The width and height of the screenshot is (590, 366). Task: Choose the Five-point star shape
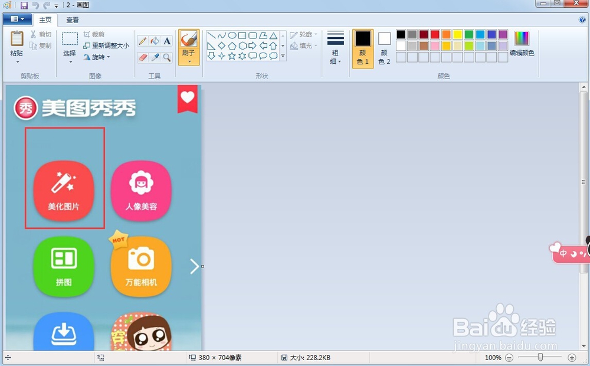(x=232, y=55)
